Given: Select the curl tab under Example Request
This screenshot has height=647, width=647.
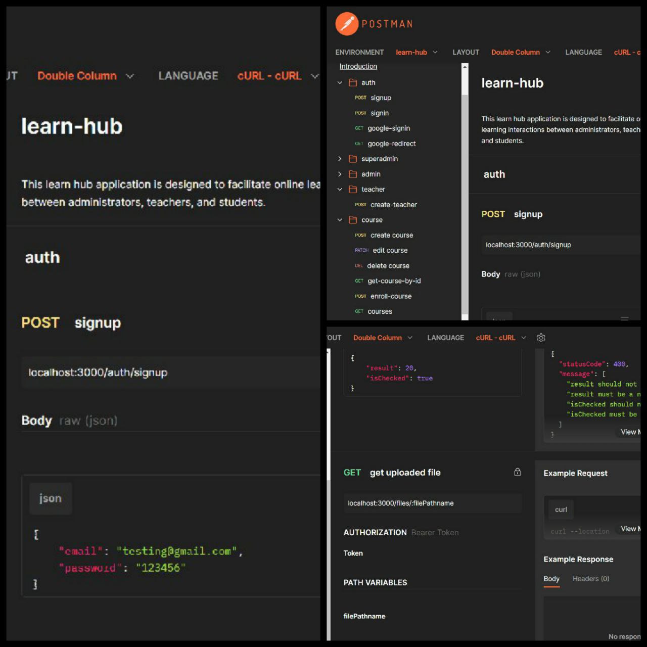Looking at the screenshot, I should tap(561, 510).
